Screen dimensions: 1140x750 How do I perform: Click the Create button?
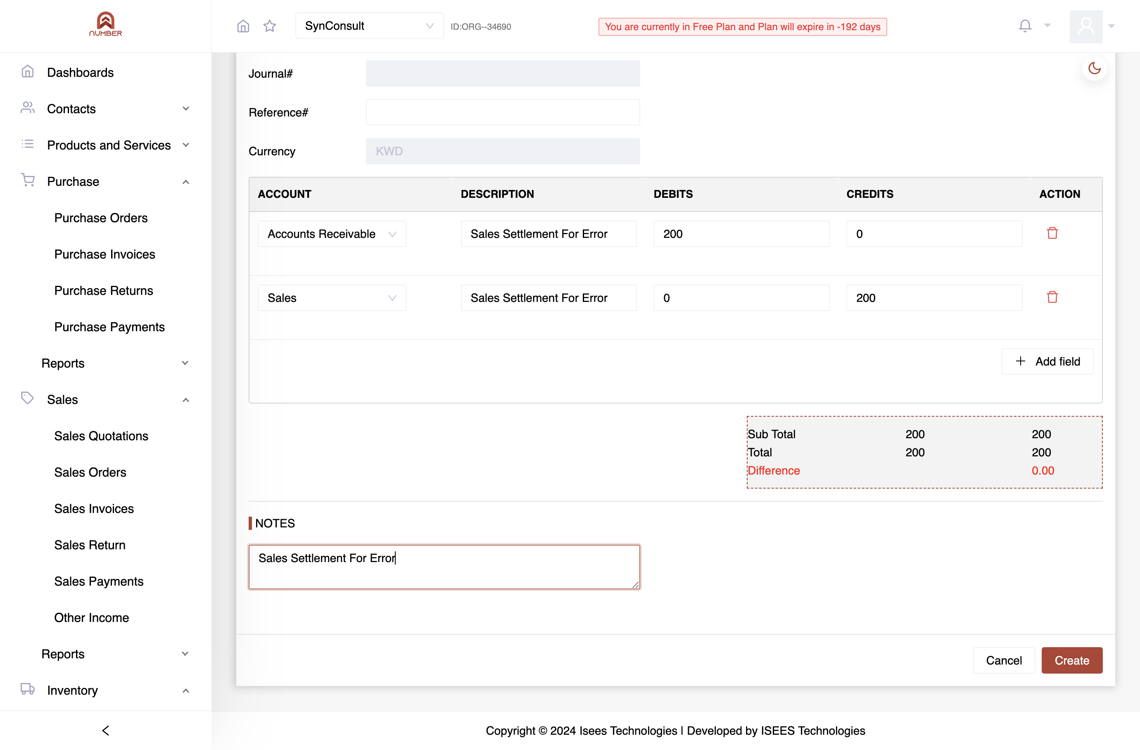[x=1072, y=660]
